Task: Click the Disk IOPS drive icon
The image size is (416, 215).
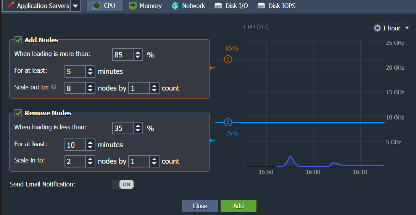Action: (261, 6)
